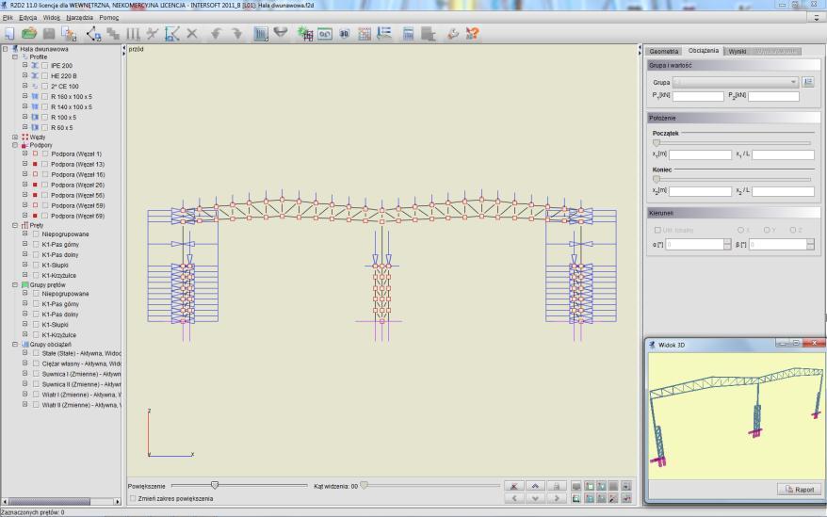Click the colored table grid icon
The height and width of the screenshot is (517, 827).
tap(365, 34)
